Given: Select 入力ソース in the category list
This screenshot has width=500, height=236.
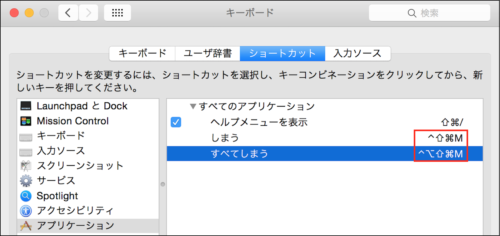Looking at the screenshot, I should tap(88, 151).
